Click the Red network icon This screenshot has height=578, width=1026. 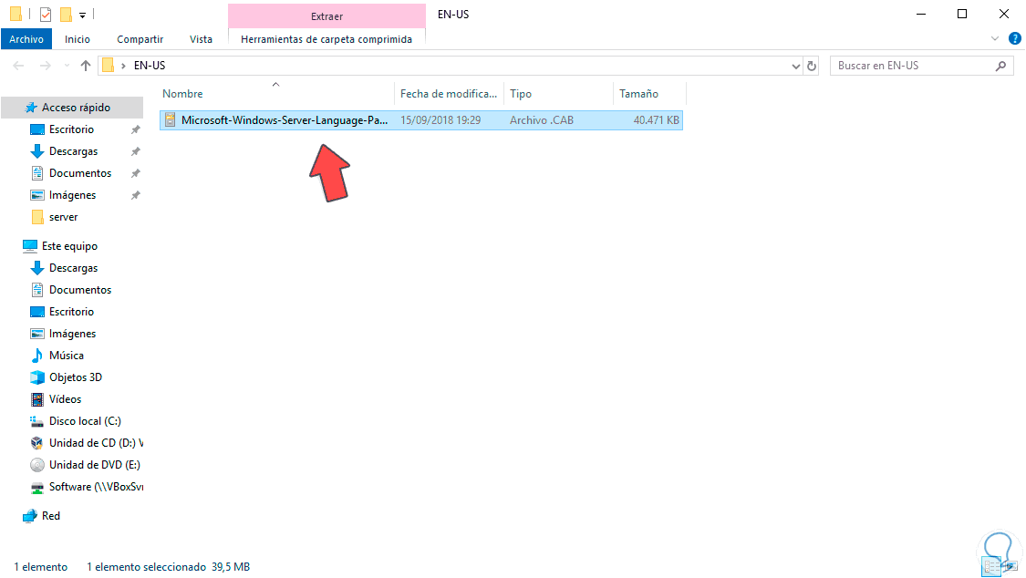[29, 516]
